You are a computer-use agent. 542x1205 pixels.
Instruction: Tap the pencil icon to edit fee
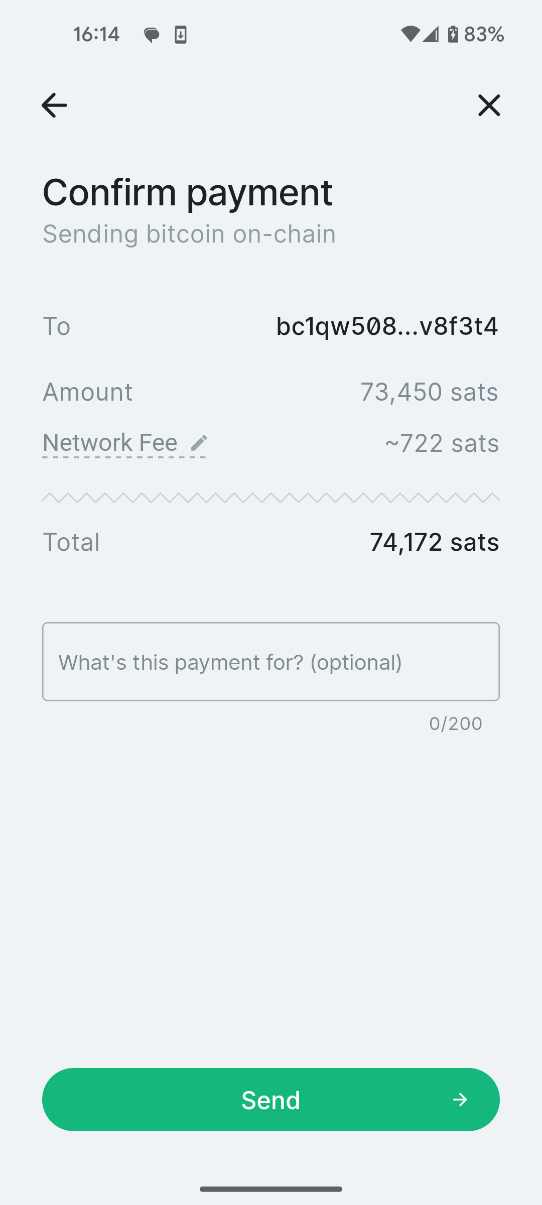(x=199, y=443)
